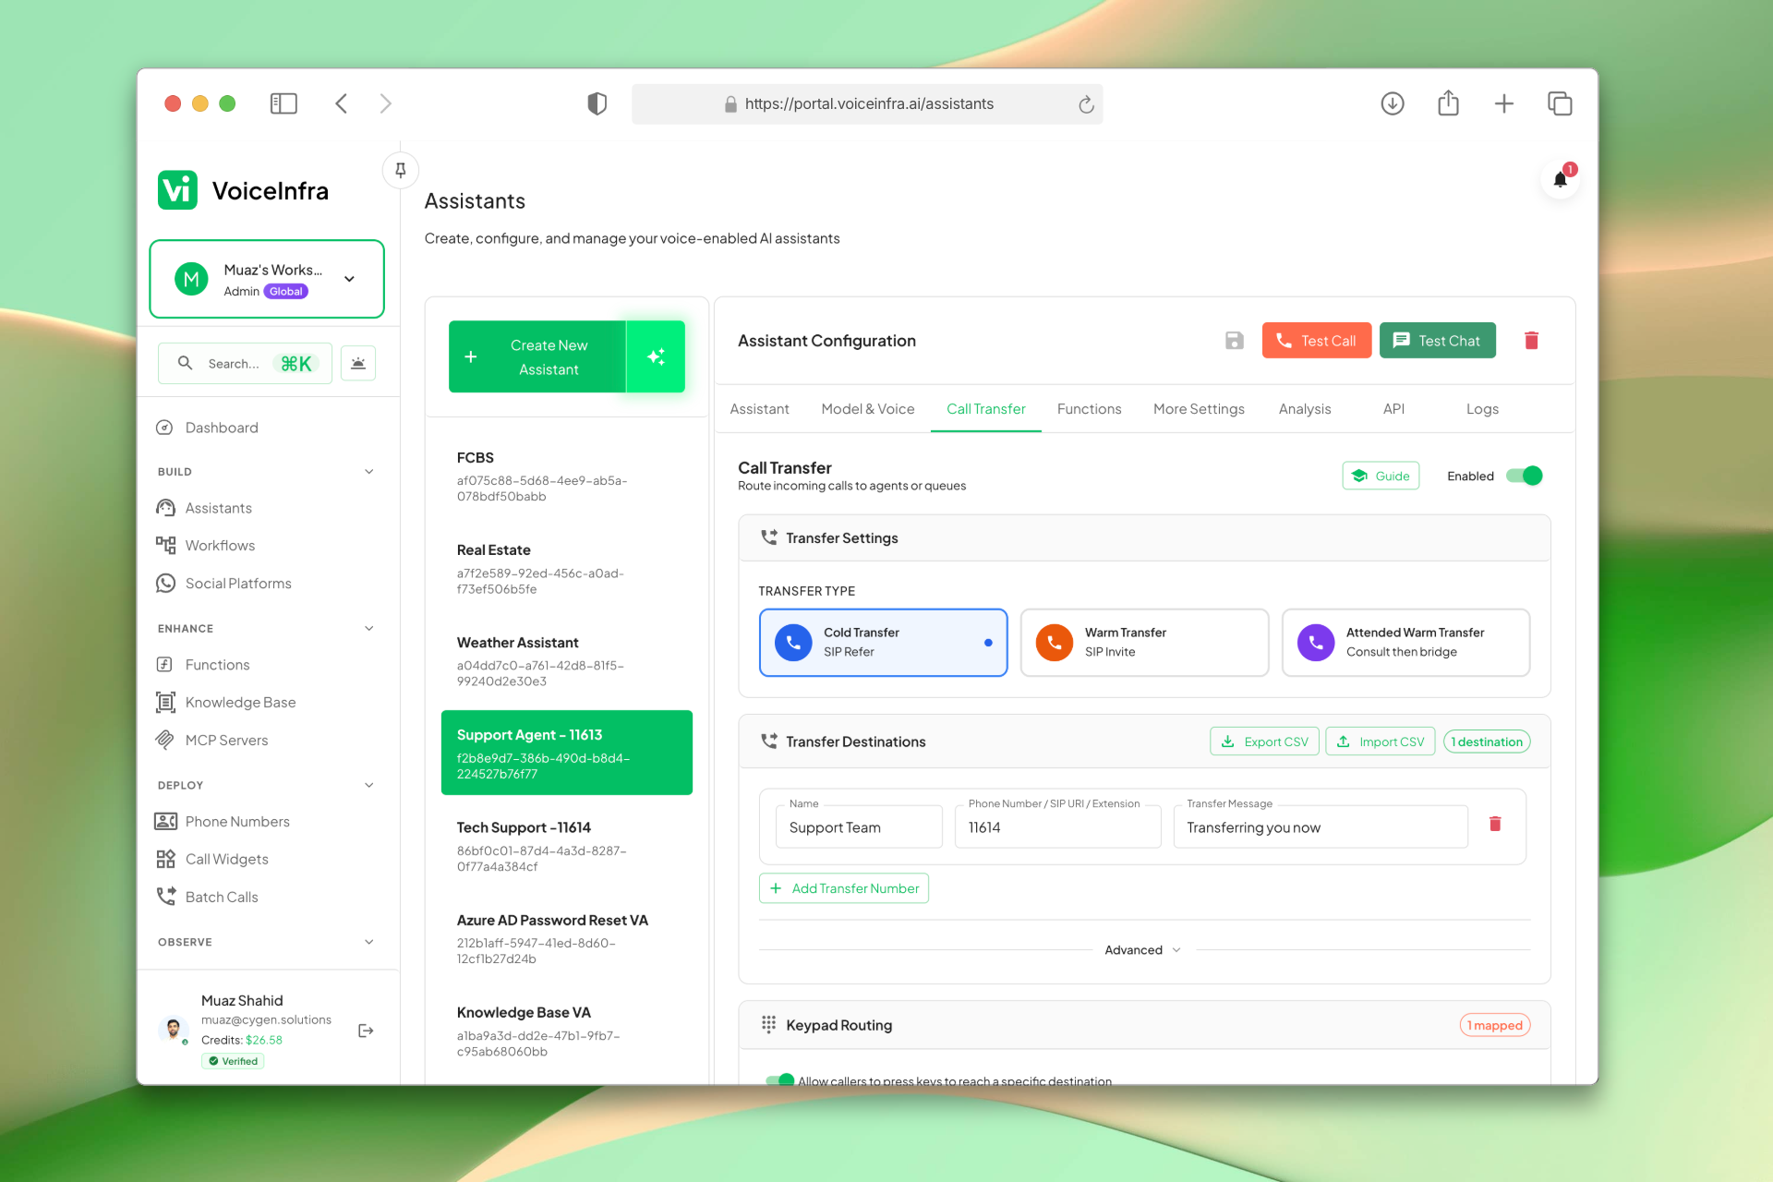Open a new browser tab with plus
Image resolution: width=1773 pixels, height=1182 pixels.
1504,103
